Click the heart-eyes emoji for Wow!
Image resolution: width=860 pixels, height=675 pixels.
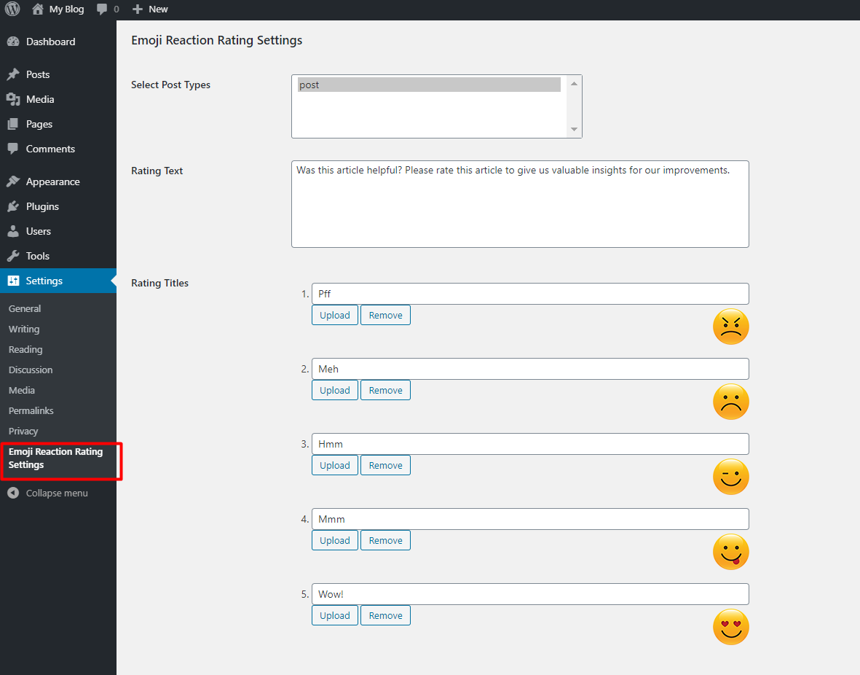pyautogui.click(x=730, y=627)
